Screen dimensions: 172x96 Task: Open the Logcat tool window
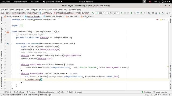(x=78, y=92)
